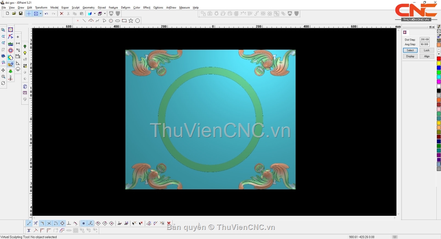Create a new file with the New icon
This screenshot has width=441, height=239.
coord(7,14)
